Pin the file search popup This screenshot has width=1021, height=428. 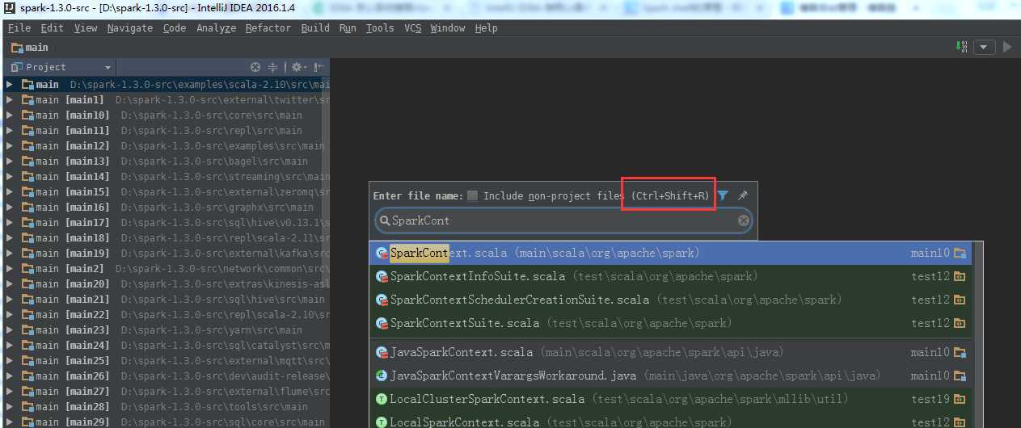743,195
